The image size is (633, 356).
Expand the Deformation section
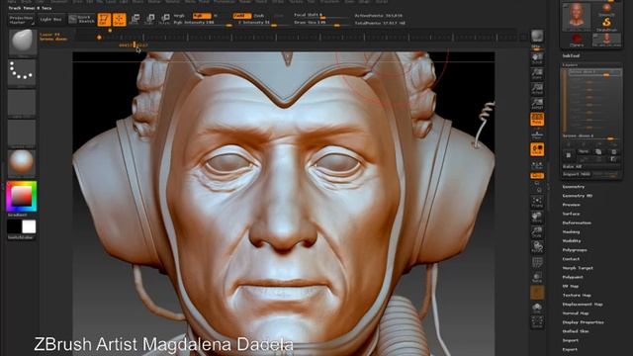(577, 222)
